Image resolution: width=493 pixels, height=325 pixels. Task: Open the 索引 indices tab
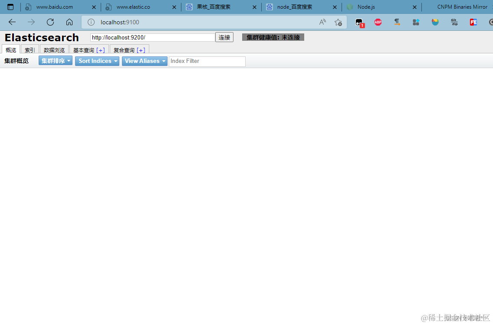coord(30,50)
